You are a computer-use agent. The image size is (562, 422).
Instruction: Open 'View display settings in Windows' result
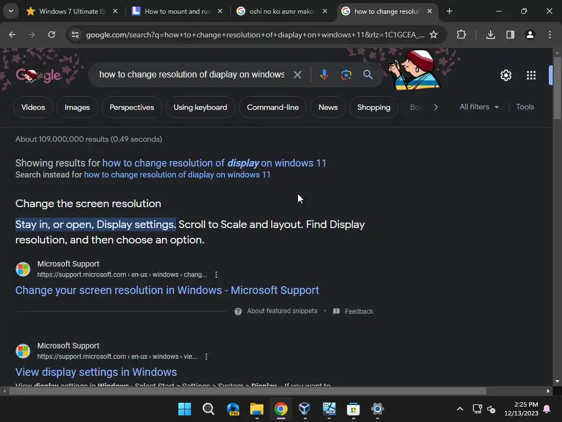coord(96,372)
